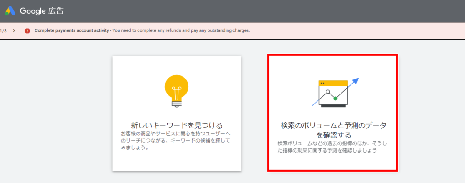Viewport: 465px width, 183px height.
Task: Expand the notification chevron next to 1/3
Action: 14,30
